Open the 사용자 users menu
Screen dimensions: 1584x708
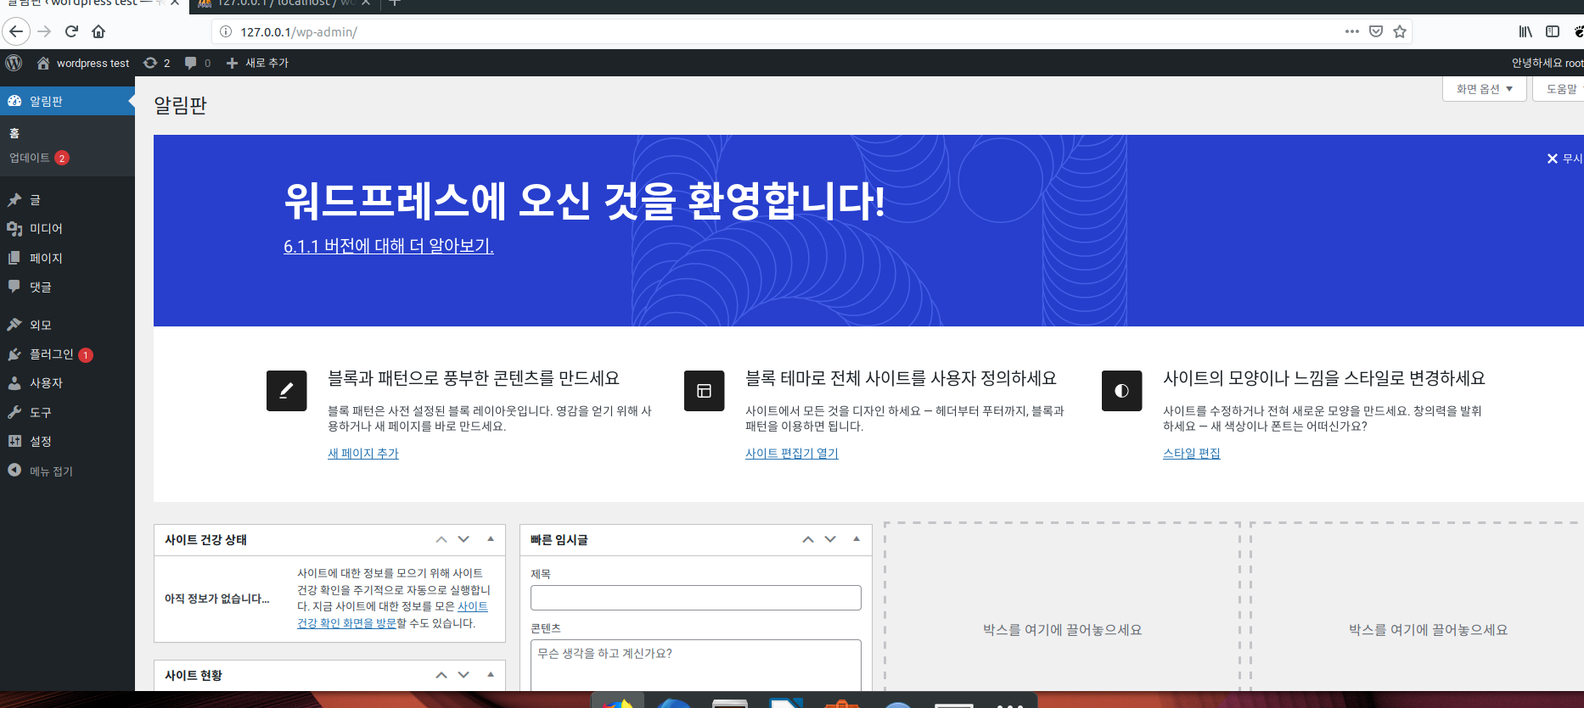click(x=67, y=383)
